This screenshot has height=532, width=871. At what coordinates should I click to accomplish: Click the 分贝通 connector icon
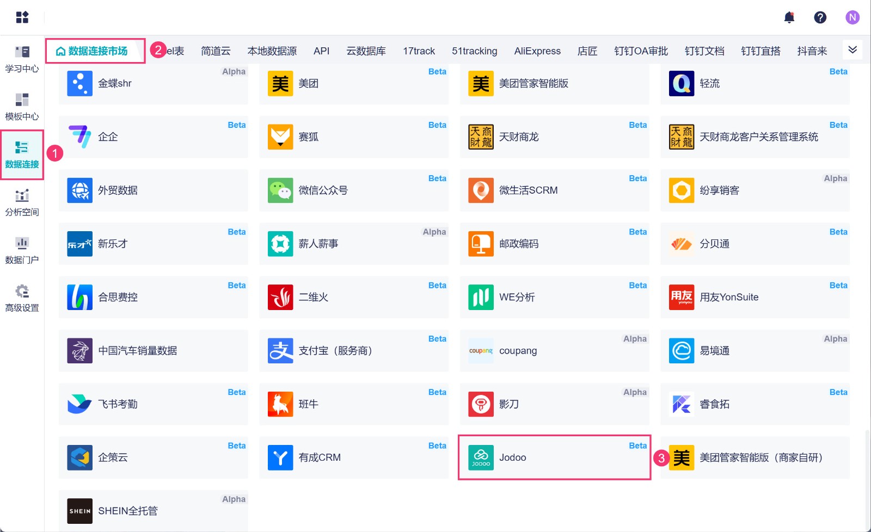[x=682, y=244]
